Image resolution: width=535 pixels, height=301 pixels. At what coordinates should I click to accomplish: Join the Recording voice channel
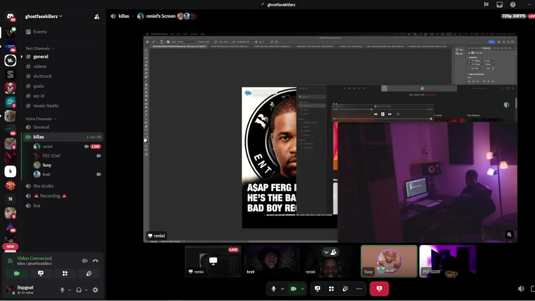[63, 196]
